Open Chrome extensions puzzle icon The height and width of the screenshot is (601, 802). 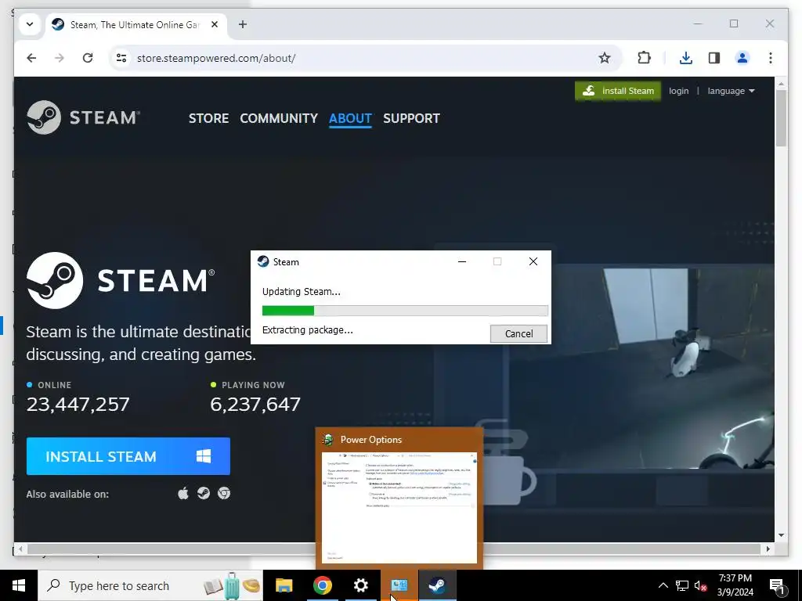(x=644, y=58)
